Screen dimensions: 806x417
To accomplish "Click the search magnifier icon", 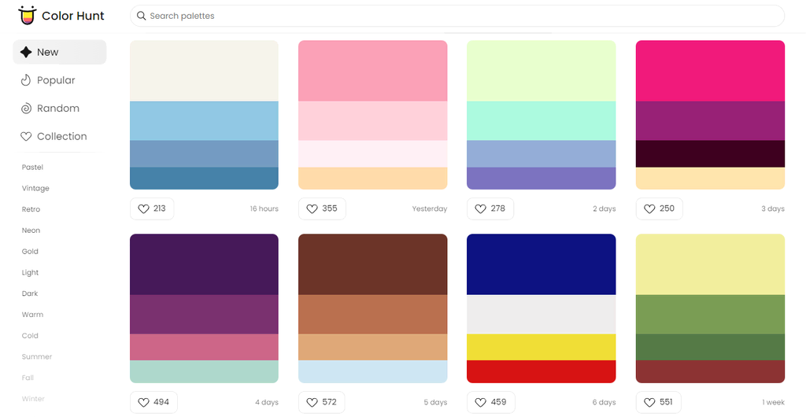I will point(141,16).
